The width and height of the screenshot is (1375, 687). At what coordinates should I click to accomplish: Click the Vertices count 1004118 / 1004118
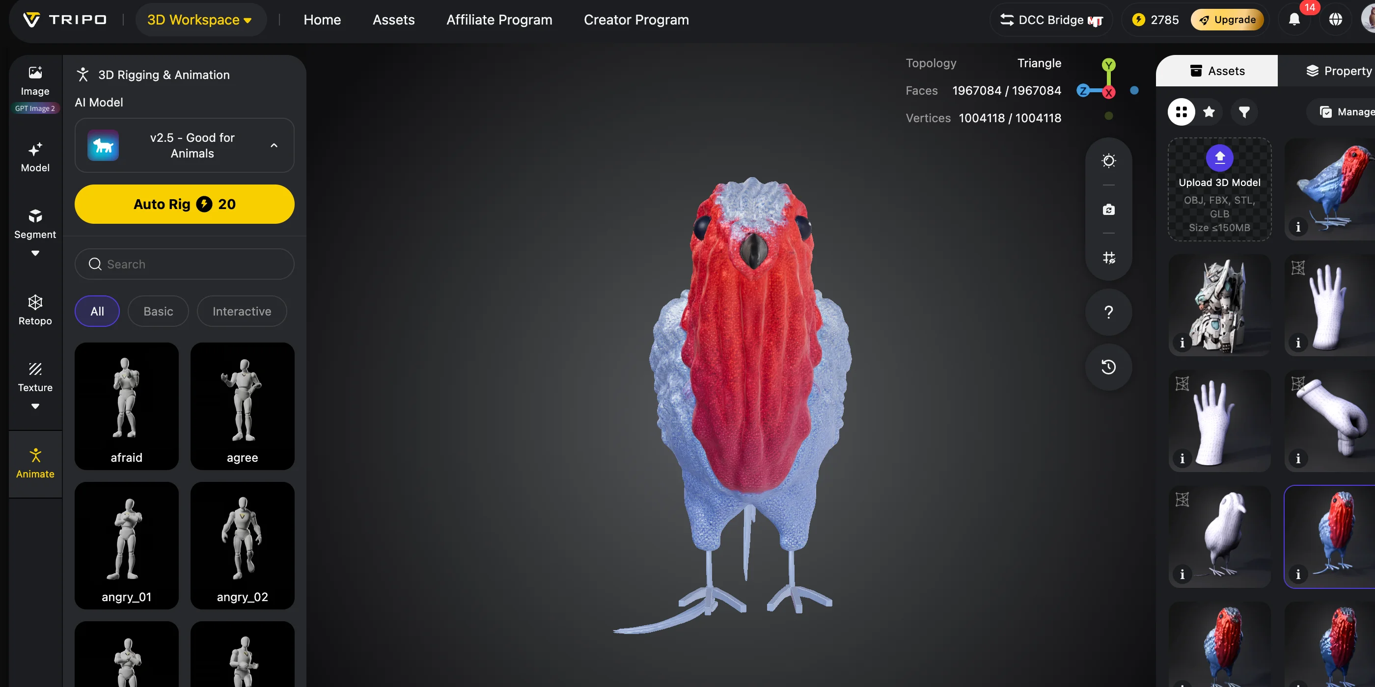1009,118
